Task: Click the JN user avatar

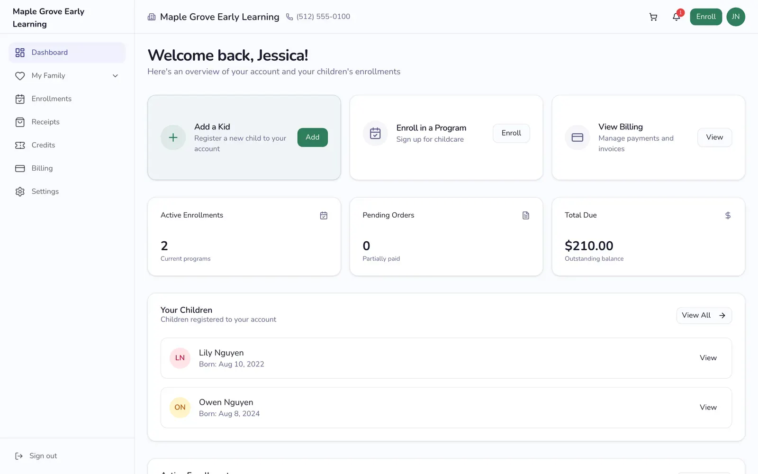Action: point(735,17)
